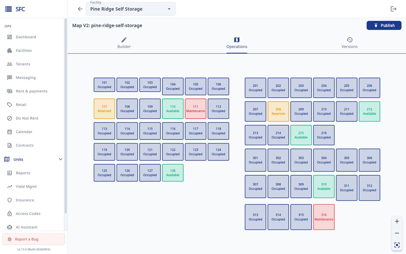Click the back arrow icon
Viewport: 406px width, 254px height.
pyautogui.click(x=80, y=9)
